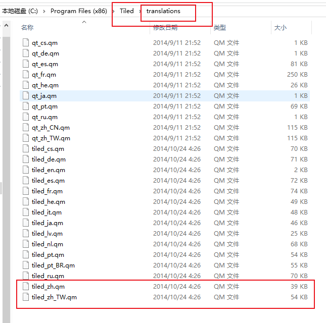
Task: Click date cell of tiled_it.qm row
Action: click(177, 212)
